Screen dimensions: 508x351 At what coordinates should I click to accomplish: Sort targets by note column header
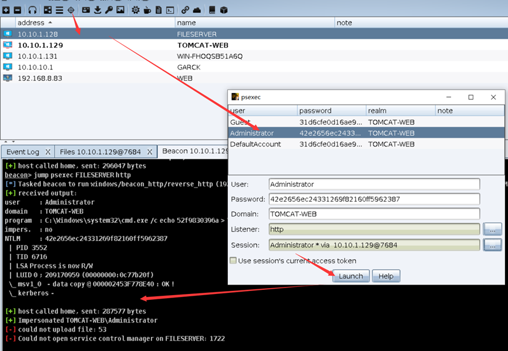[x=421, y=23]
